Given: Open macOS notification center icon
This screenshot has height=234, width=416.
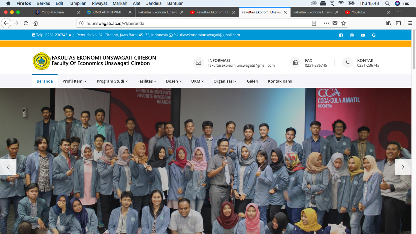Looking at the screenshot, I should (406, 3).
